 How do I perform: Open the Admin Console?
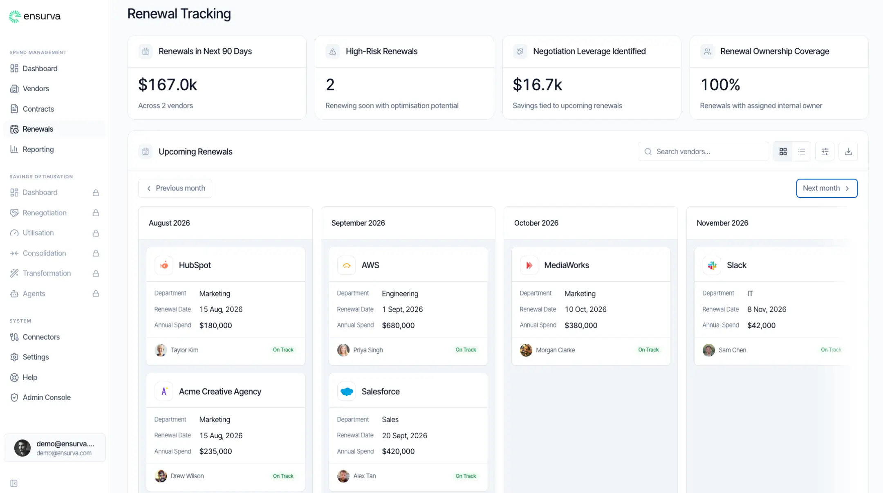[x=46, y=397]
